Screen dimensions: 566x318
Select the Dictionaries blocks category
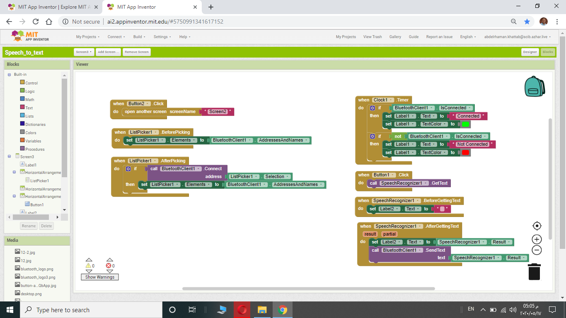[x=35, y=124]
